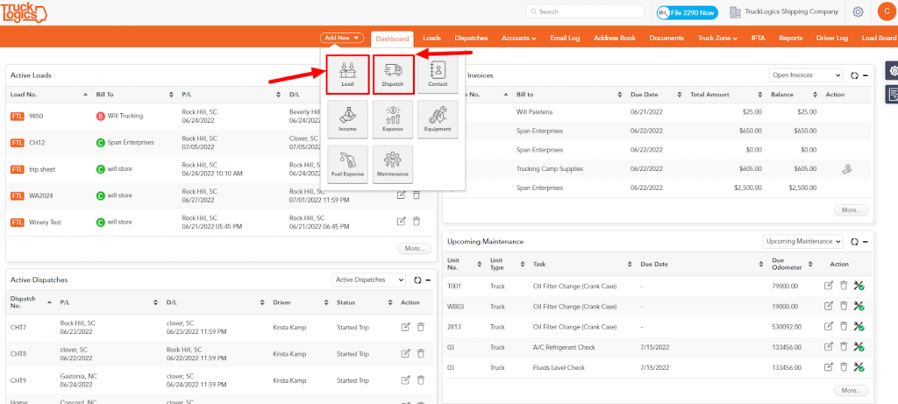Record payment for Trucking Camp Supplies invoice

(845, 169)
